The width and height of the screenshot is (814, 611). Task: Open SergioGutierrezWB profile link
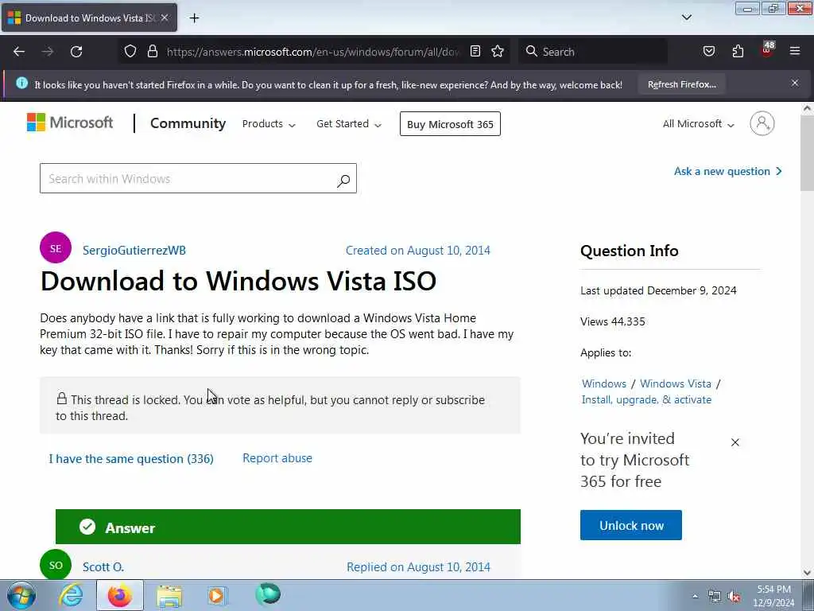[134, 251]
